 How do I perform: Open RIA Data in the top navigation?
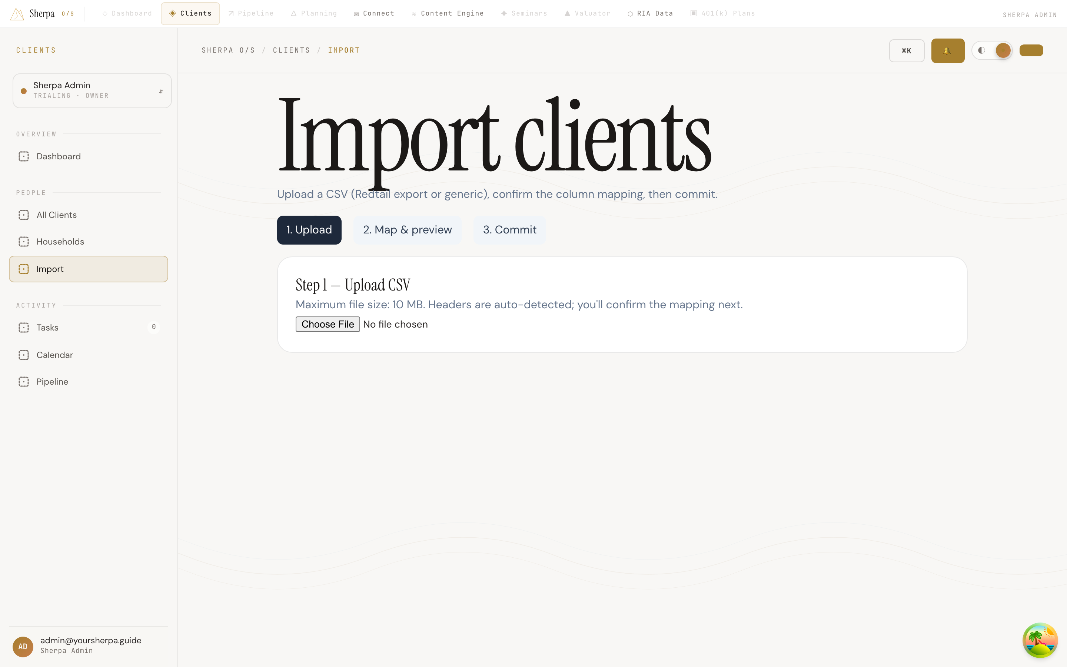tap(650, 14)
